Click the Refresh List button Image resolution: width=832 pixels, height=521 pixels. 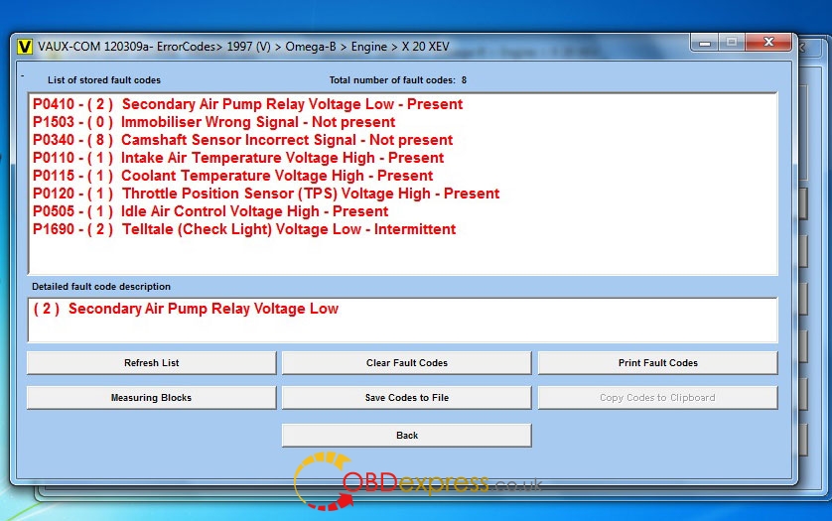tap(151, 363)
